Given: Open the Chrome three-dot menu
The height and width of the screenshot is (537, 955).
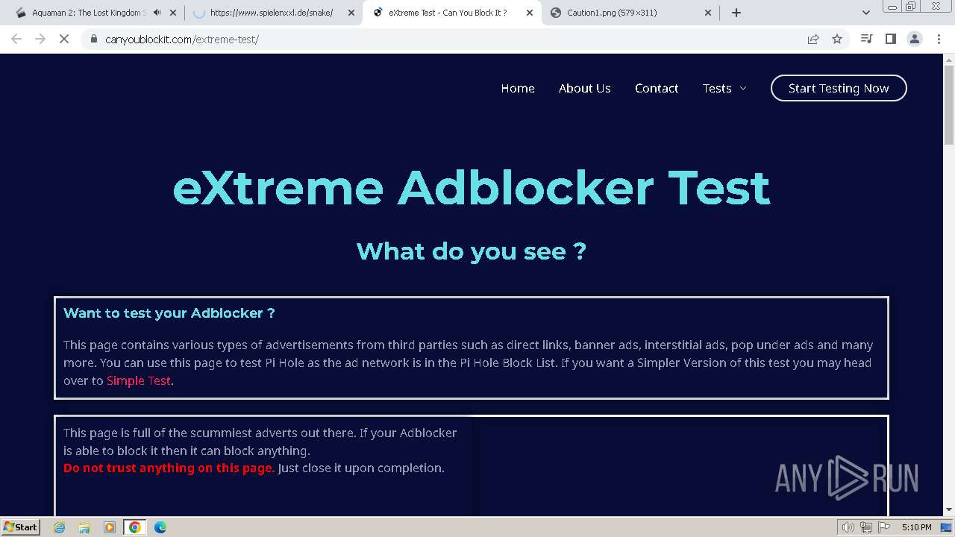Looking at the screenshot, I should coord(939,39).
